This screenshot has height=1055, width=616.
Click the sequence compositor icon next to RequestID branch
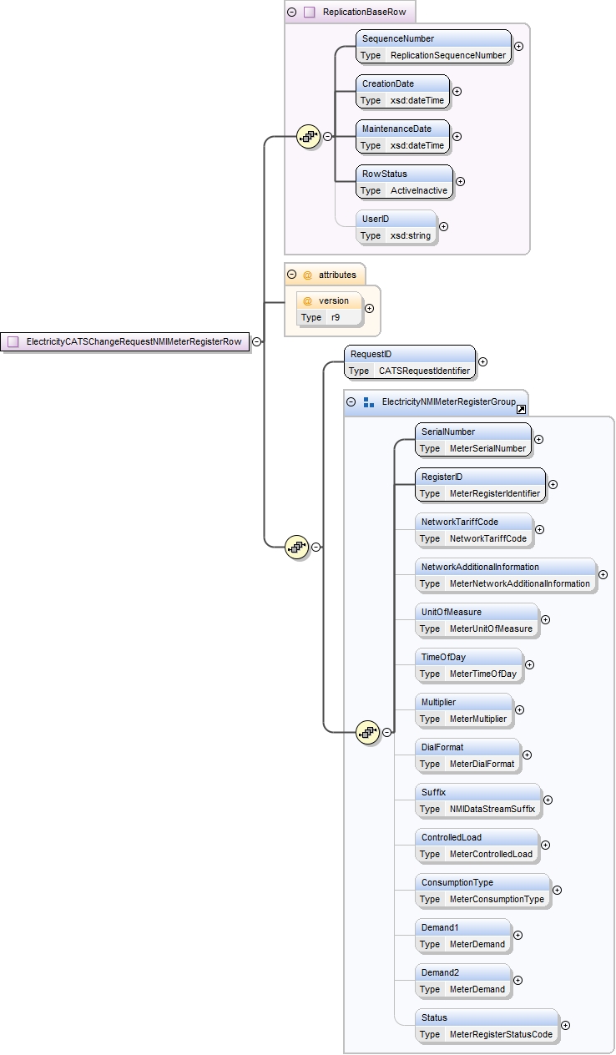pyautogui.click(x=297, y=547)
